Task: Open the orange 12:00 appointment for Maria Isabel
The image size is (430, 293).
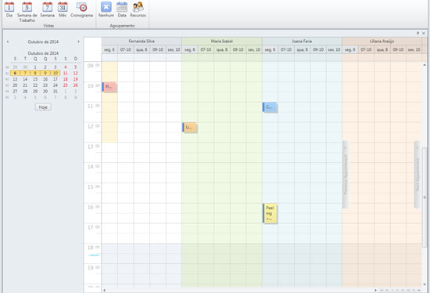Action: click(x=189, y=127)
